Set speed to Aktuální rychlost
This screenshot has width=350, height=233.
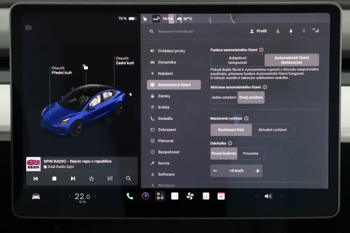click(273, 130)
